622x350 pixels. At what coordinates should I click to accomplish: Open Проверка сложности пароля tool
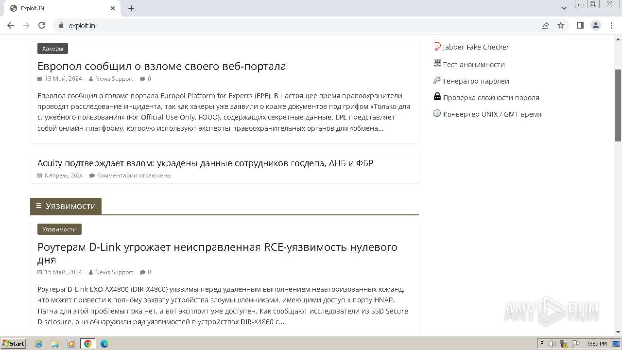[x=491, y=98]
